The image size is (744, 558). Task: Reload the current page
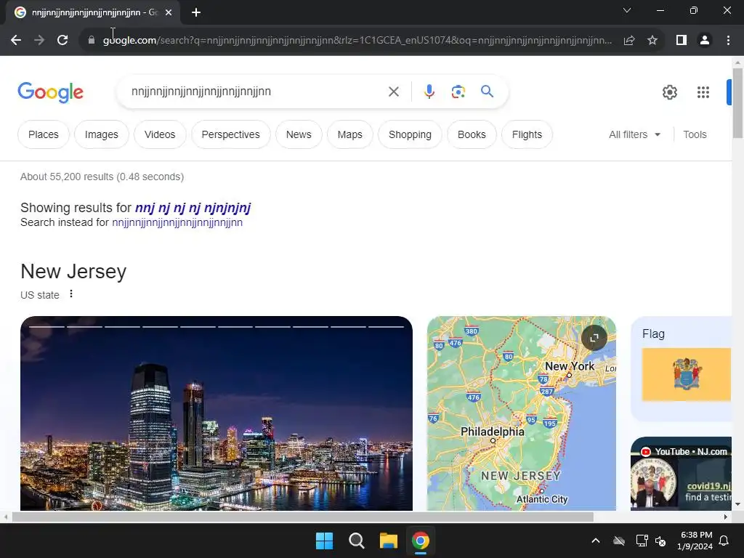(x=62, y=40)
